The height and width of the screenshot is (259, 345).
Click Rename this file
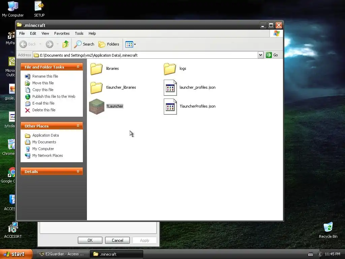(x=45, y=76)
